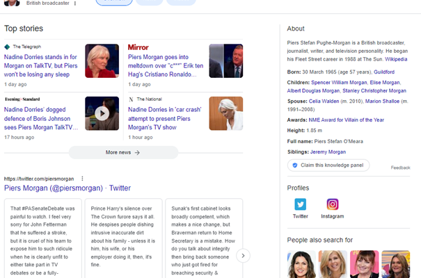This screenshot has height=278, width=421.
Task: Open Celia Walden spouse link
Action: click(x=324, y=101)
